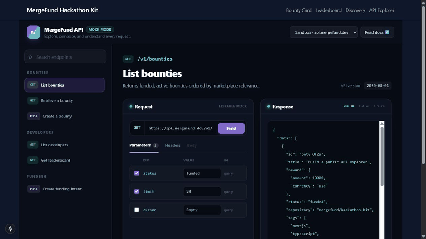Click the EDITABLE MOCK label

tap(233, 106)
